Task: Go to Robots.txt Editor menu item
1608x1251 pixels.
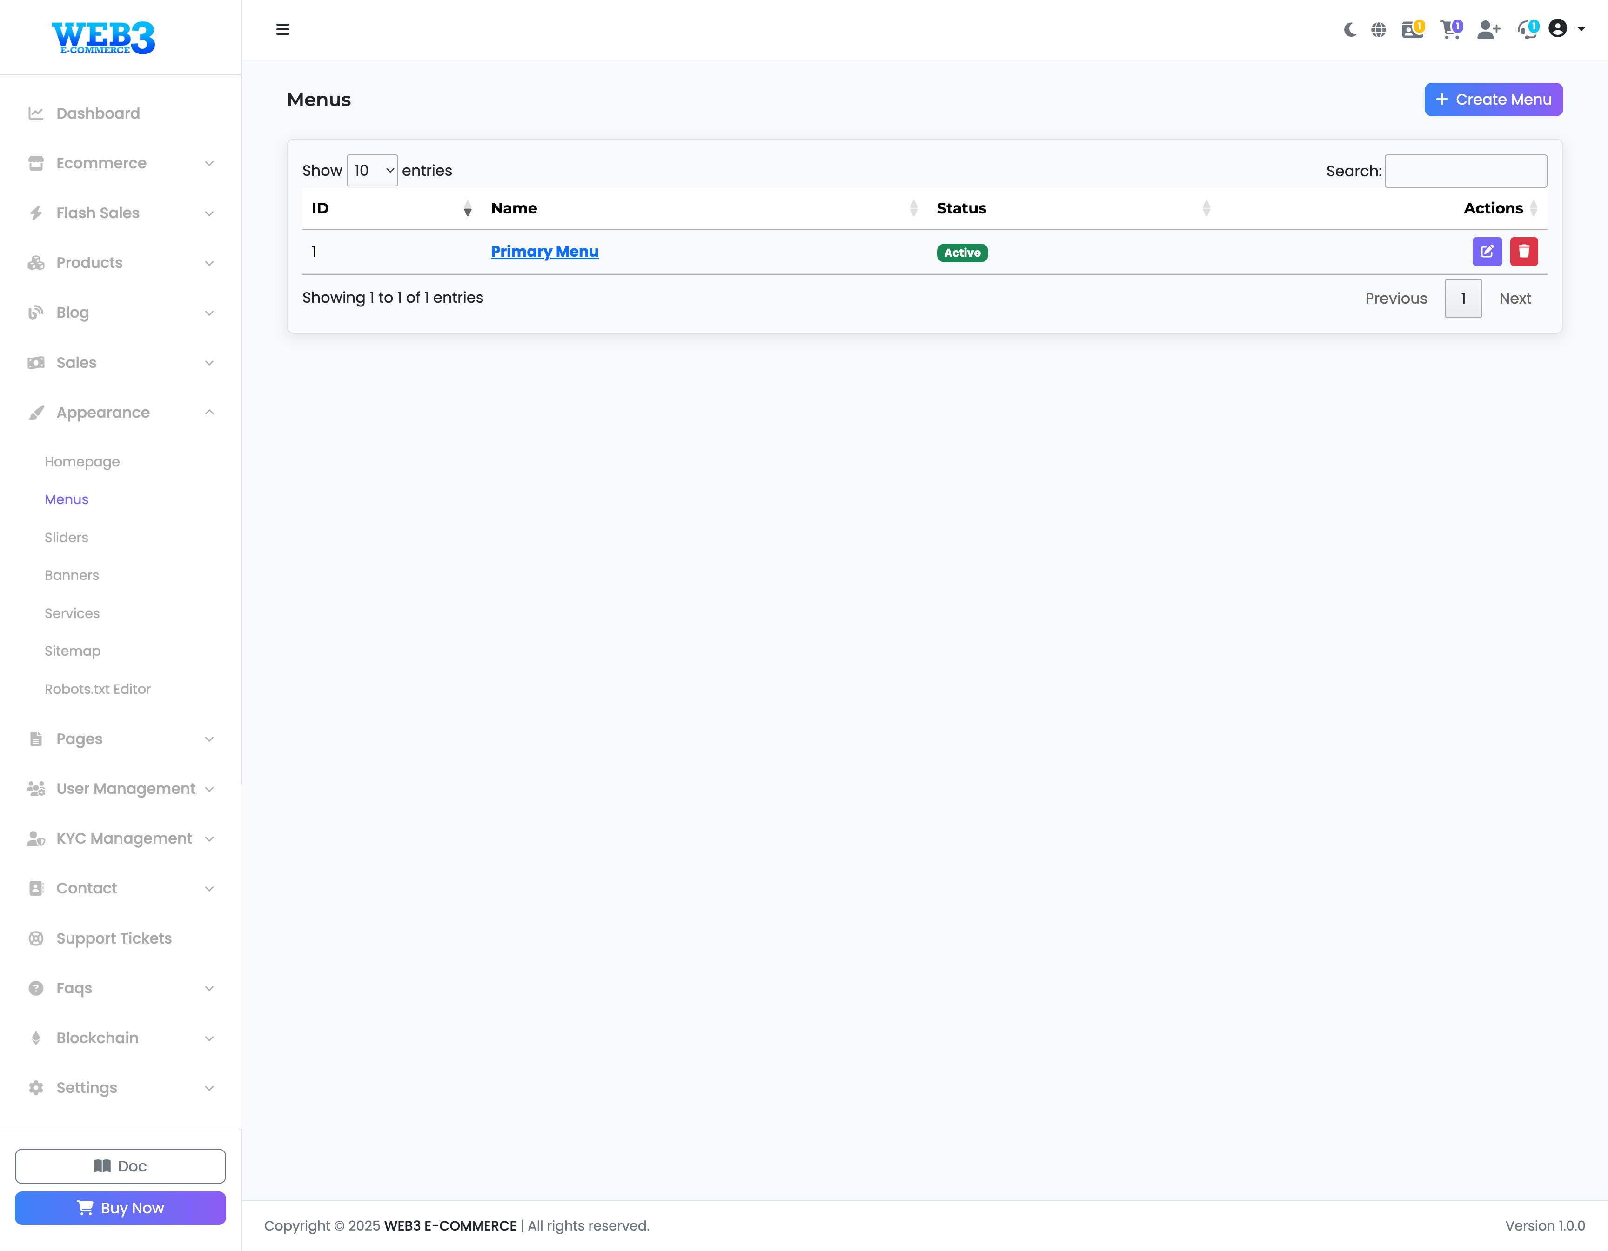Action: tap(97, 689)
